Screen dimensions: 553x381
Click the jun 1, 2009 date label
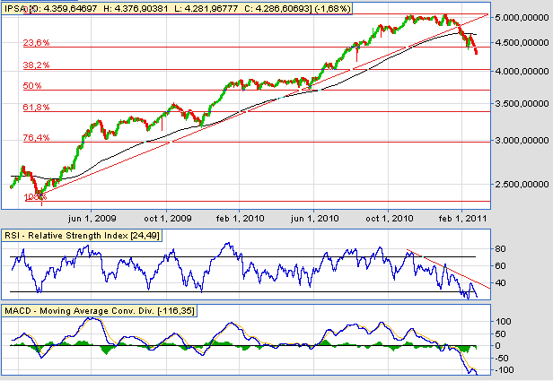point(92,219)
